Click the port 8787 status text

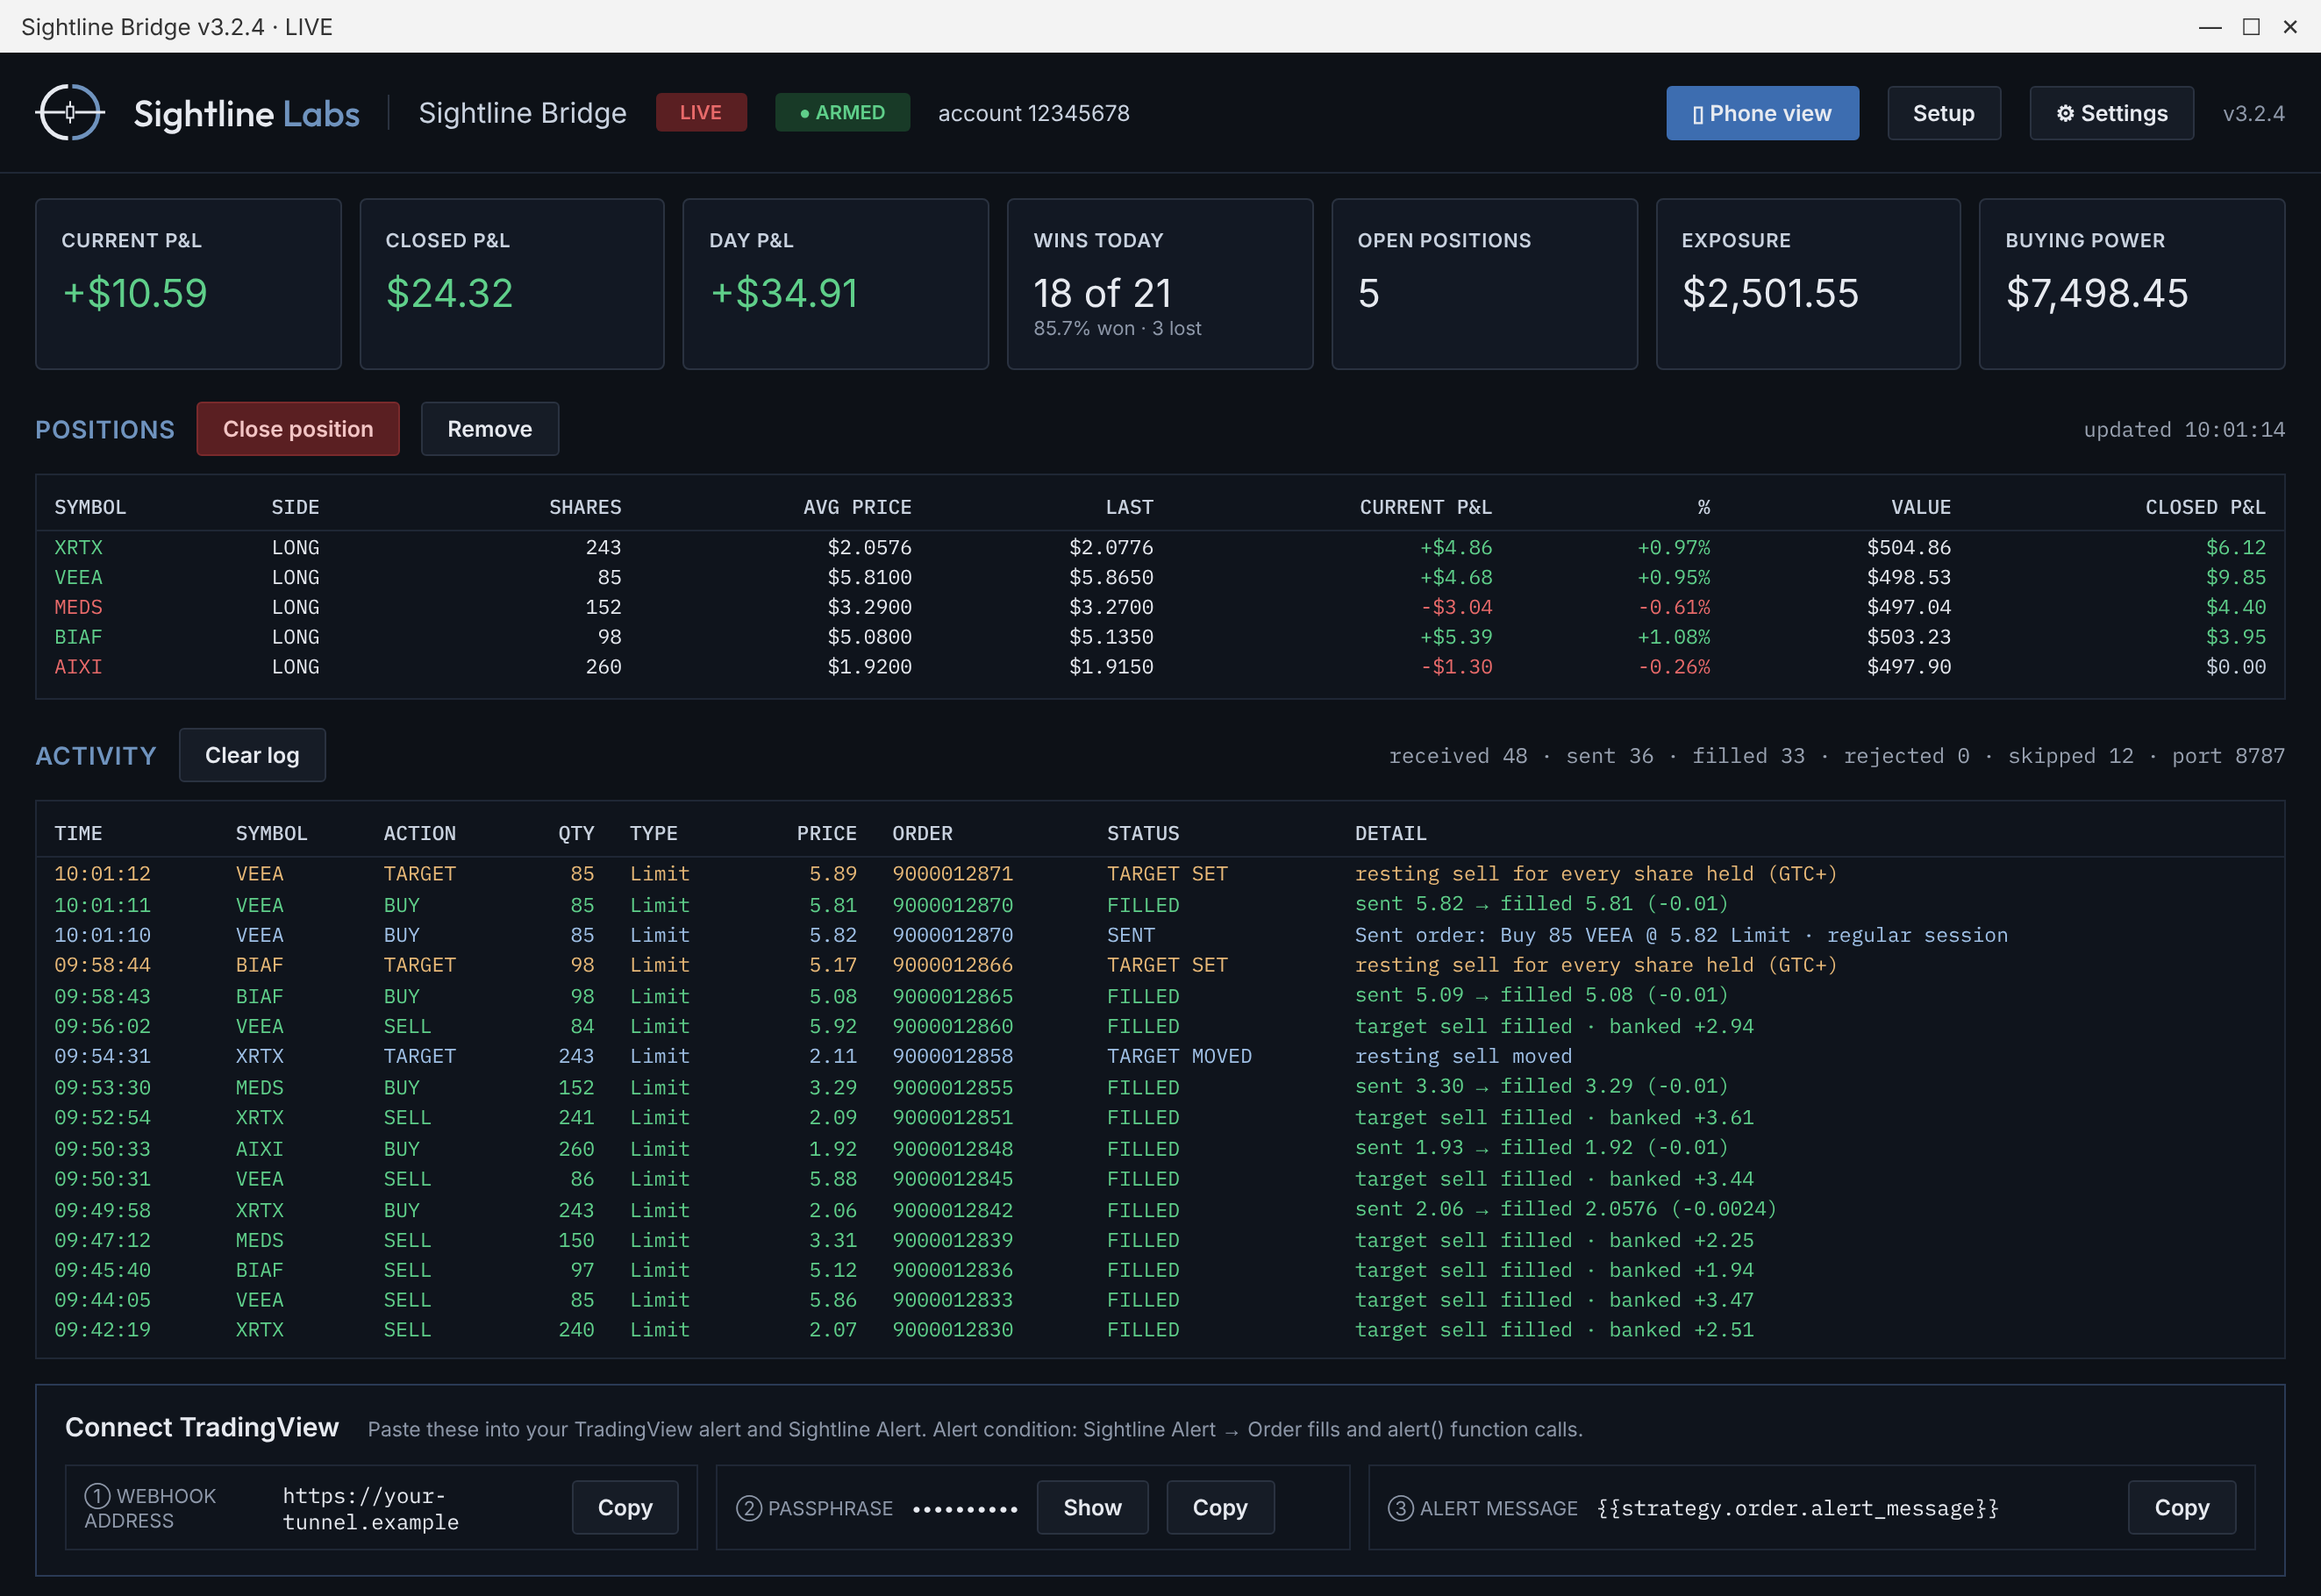point(2228,756)
